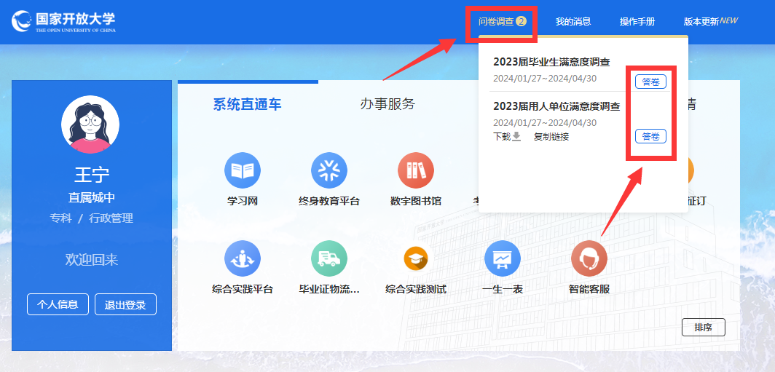Viewport: 775px width, 372px height.
Task: Switch to the 办事服务 tab
Action: pyautogui.click(x=387, y=104)
